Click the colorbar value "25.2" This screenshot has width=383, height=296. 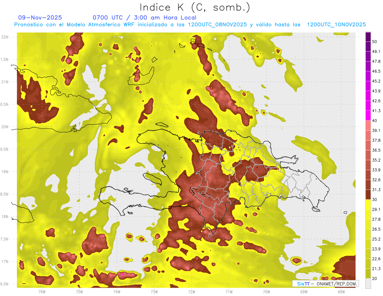click(376, 239)
